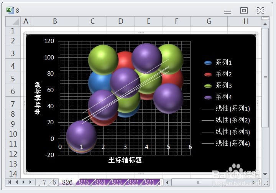The height and width of the screenshot is (193, 276).
Task: Click horizontal scrollbar left arrow
Action: click(x=168, y=182)
